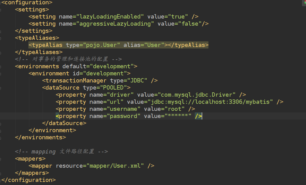Screen dimensions: 306x185
Task: Click the transactionManager tag name
Action: pyautogui.click(x=76, y=81)
